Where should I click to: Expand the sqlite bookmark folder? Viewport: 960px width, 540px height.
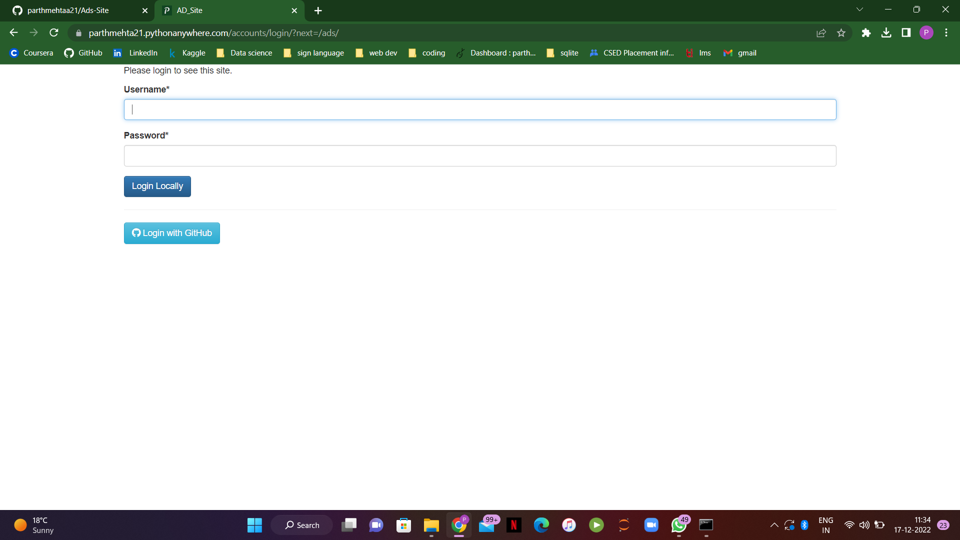pyautogui.click(x=563, y=53)
